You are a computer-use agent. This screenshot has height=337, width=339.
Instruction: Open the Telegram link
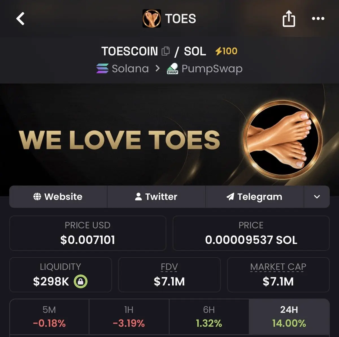click(x=255, y=197)
